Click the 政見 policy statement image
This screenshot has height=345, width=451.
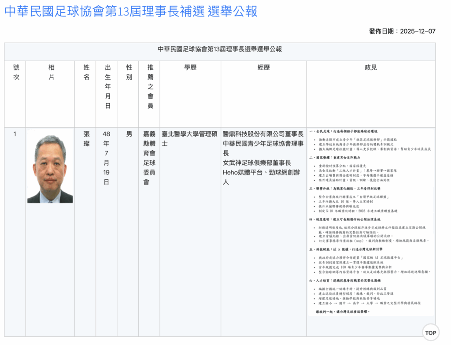[x=371, y=222]
